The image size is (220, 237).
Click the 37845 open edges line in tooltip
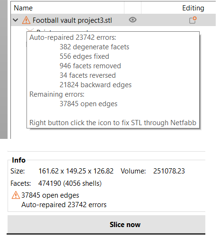click(88, 104)
